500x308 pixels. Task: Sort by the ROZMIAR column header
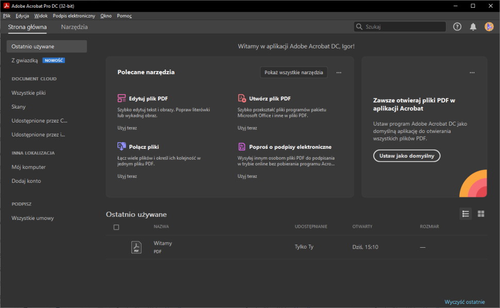point(429,227)
